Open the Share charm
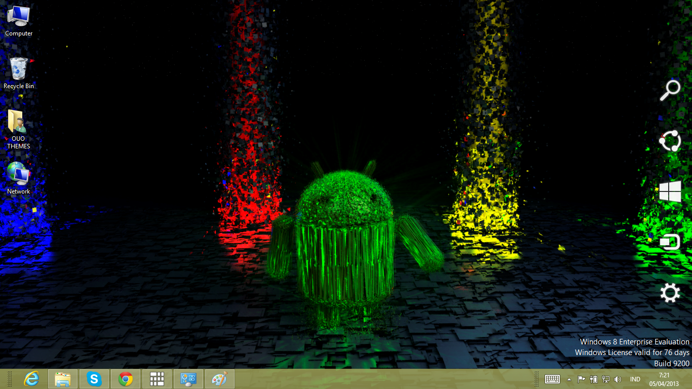 coord(670,141)
